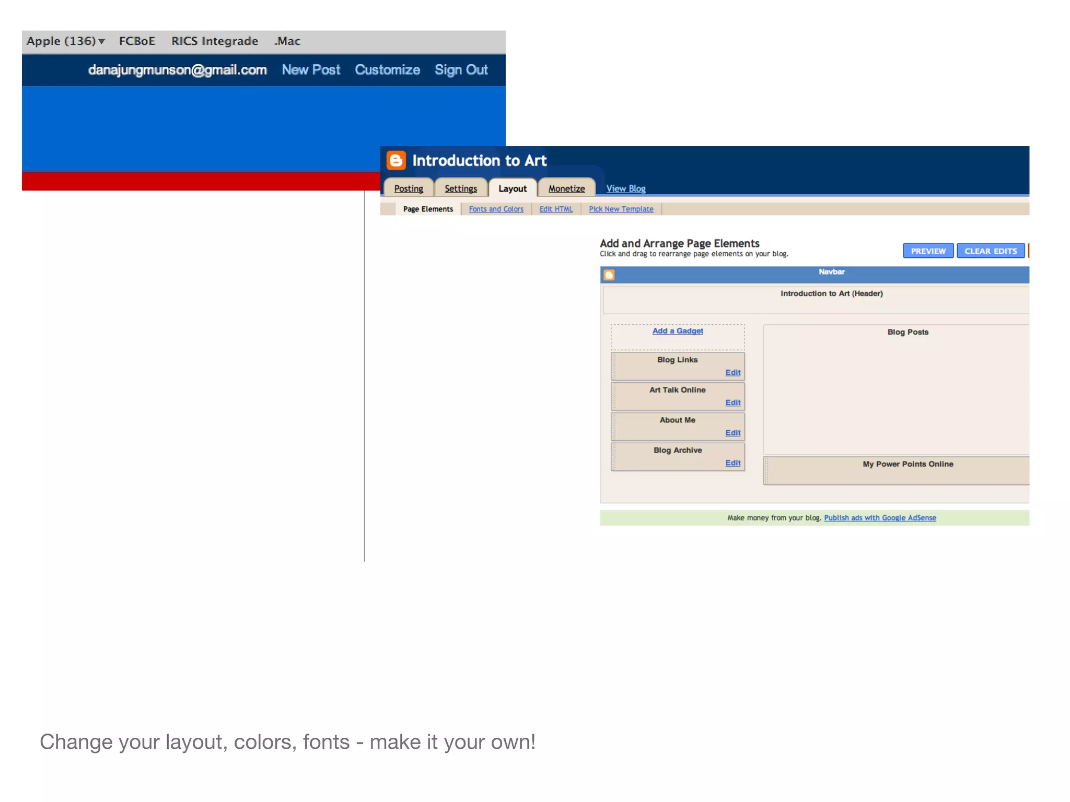
Task: Open the Fonts and Colors sub-tab
Action: tap(496, 209)
